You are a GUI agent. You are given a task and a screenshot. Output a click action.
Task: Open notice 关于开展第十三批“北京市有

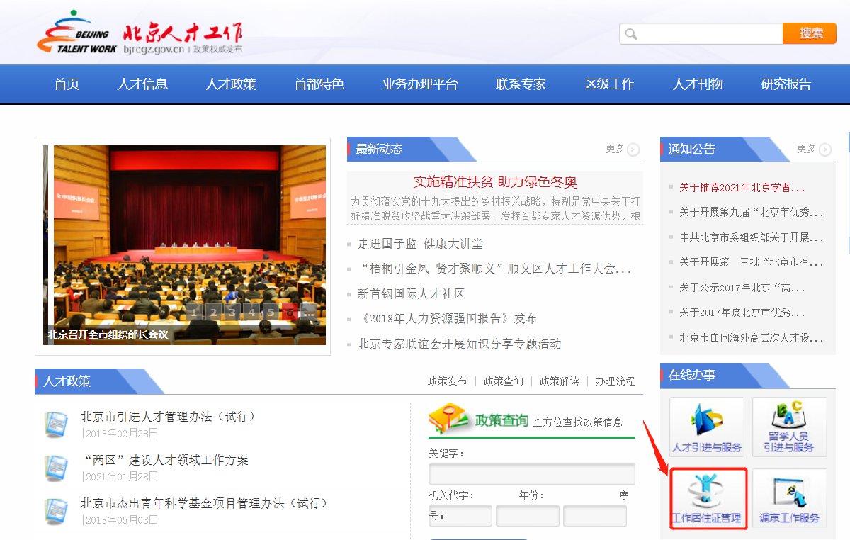point(751,262)
